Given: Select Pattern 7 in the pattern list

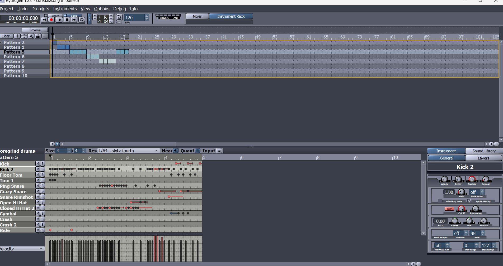Looking at the screenshot, I should click(14, 61).
